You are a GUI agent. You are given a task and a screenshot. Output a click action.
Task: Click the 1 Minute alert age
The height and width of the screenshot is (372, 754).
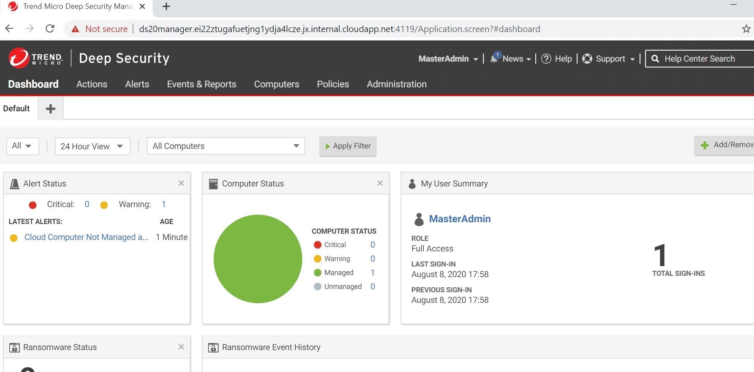pos(172,237)
